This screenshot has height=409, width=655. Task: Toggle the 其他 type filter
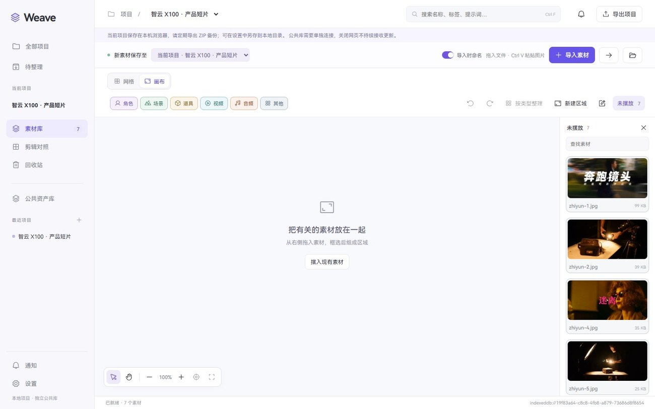(x=274, y=103)
